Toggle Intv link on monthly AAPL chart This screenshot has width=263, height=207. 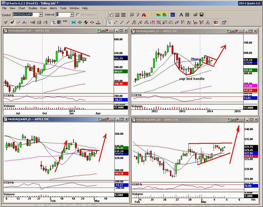tap(239, 31)
